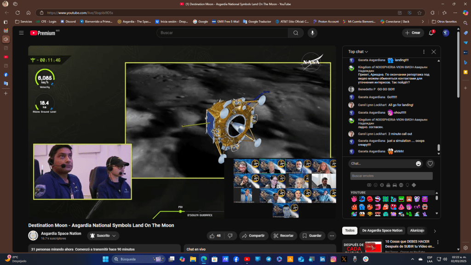Send a heart reaction in chat
Viewport: 471px width, 265px height.
[x=430, y=163]
